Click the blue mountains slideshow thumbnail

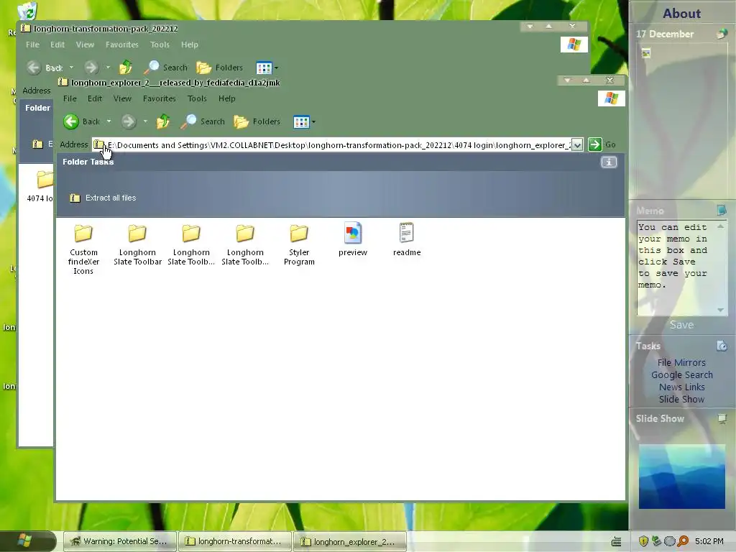pyautogui.click(x=681, y=477)
